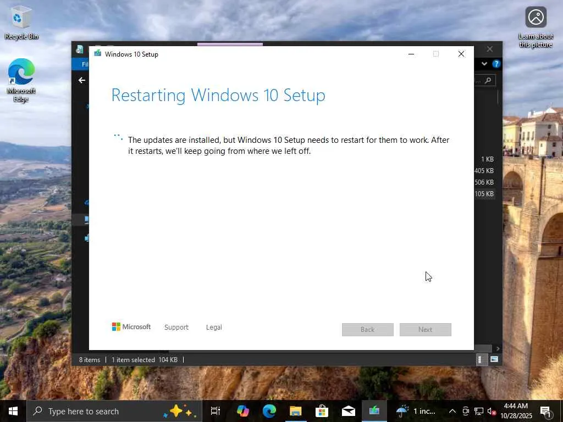Click the greyed-out Next button

[x=426, y=330]
